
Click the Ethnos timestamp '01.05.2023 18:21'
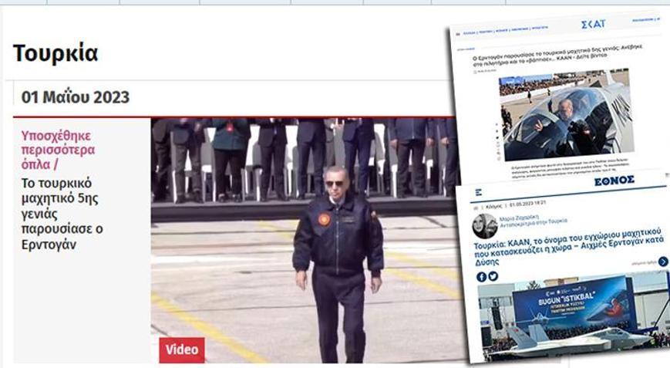[527, 204]
